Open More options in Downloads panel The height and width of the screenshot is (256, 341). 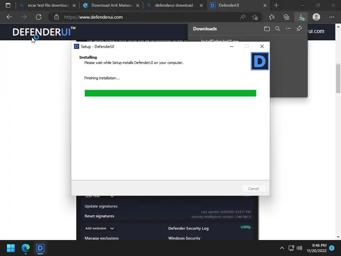288,29
